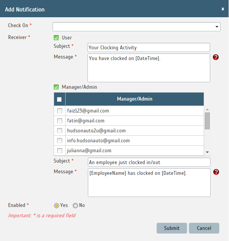This screenshot has width=229, height=241.
Task: Click the scroll down arrow of the manager list
Action: coord(207,152)
